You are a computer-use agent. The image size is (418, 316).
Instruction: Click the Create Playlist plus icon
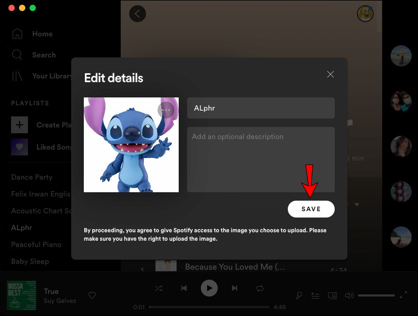pos(20,125)
